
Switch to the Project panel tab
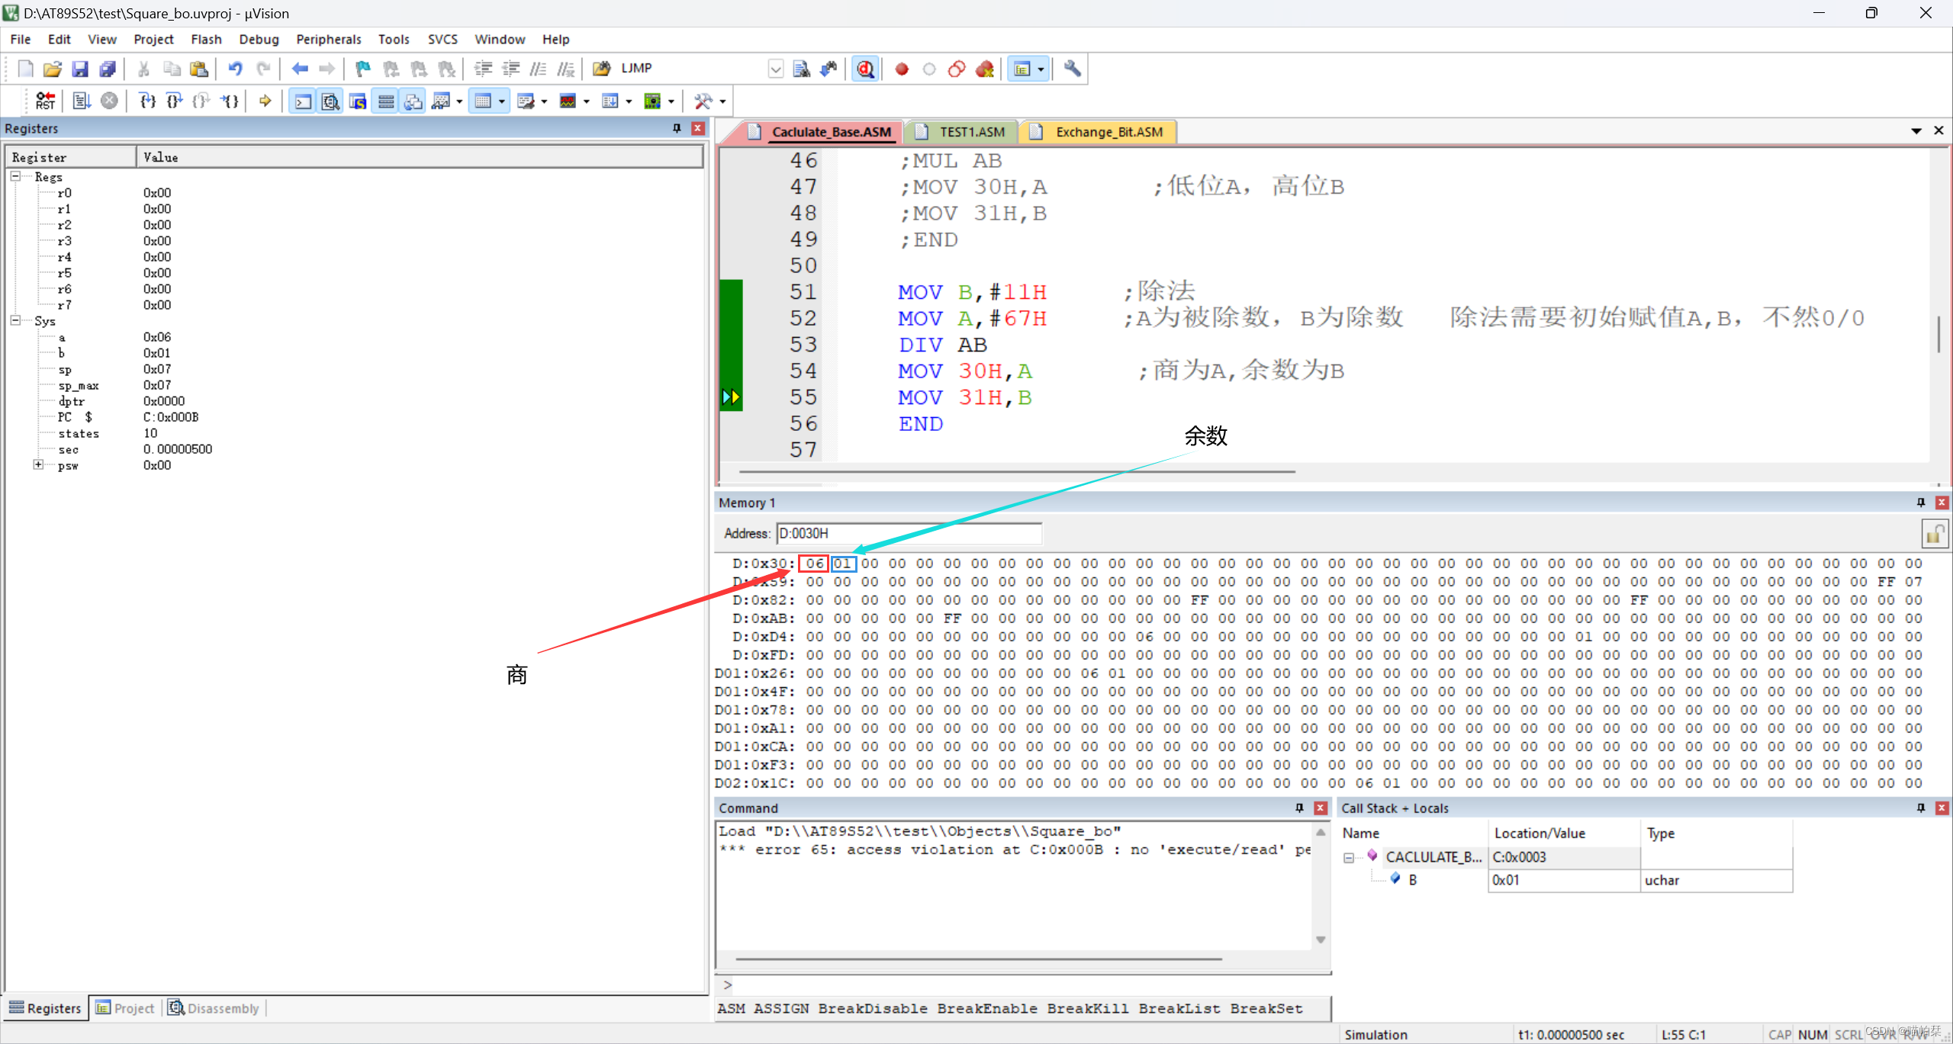coord(126,1008)
